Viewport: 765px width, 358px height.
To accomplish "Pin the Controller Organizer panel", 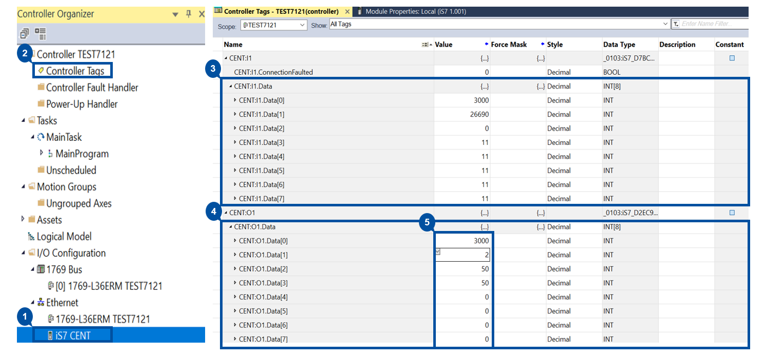I will click(188, 14).
